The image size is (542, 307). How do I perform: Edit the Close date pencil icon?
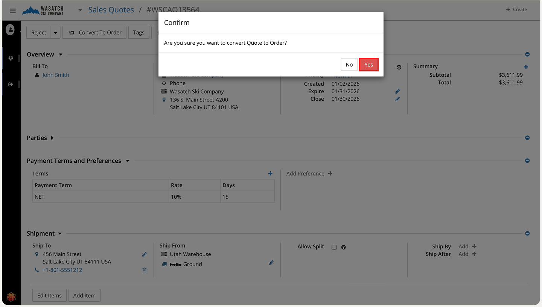(x=397, y=99)
